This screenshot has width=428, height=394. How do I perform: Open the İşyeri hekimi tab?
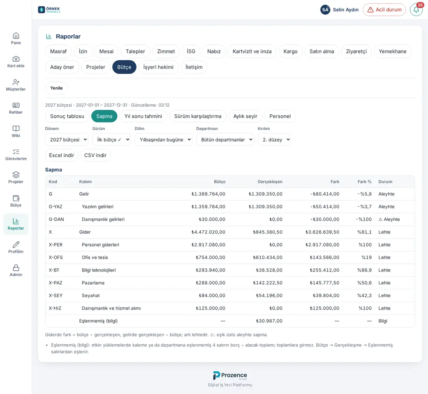click(x=158, y=67)
